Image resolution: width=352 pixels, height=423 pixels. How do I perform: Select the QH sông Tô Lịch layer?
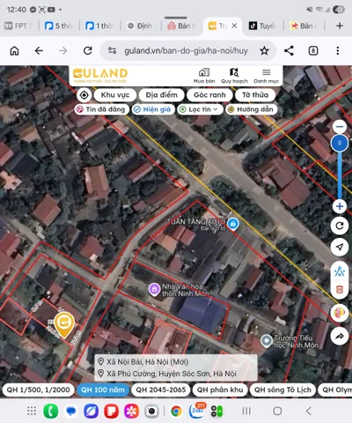282,390
